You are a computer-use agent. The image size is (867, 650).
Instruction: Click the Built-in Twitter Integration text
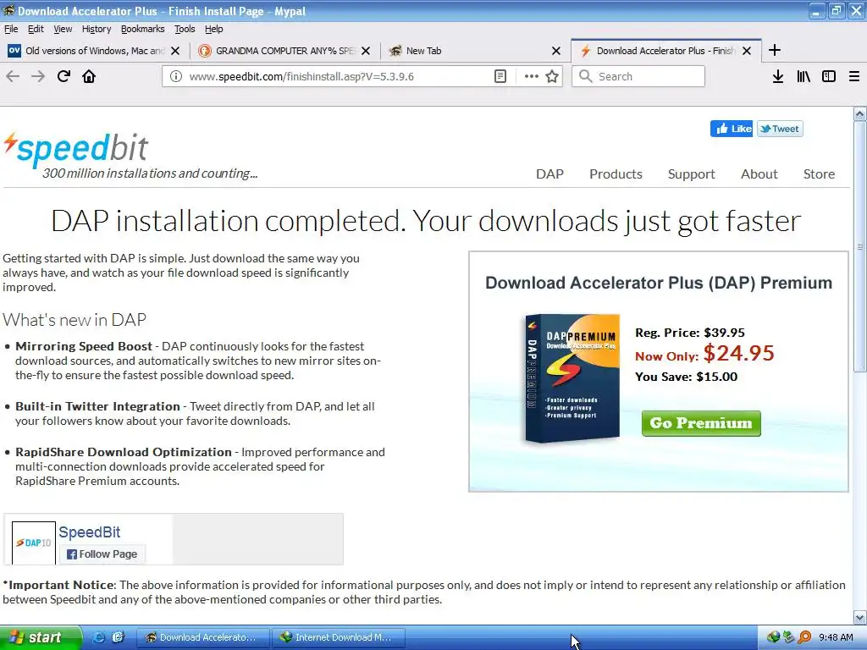click(97, 406)
